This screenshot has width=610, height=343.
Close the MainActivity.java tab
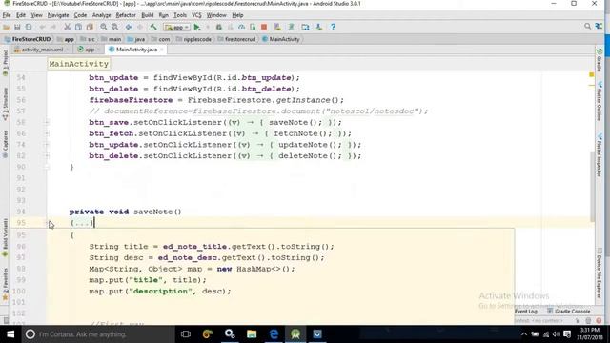click(162, 50)
